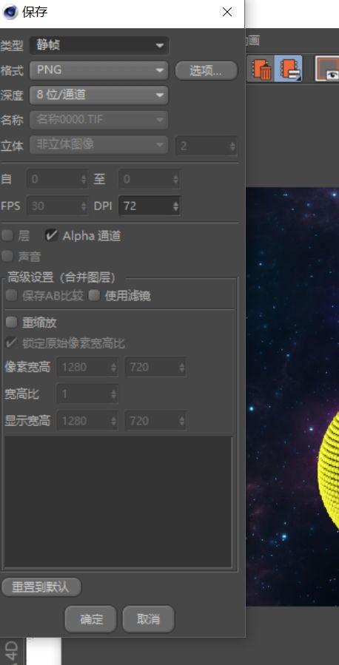This screenshot has width=339, height=665.
Task: Open the 格式 dropdown showing PNG
Action: 99,70
